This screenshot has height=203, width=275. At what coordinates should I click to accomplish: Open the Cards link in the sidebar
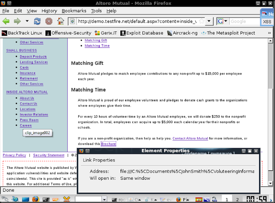24,67
